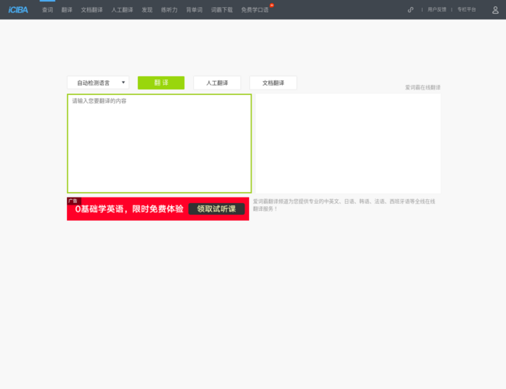This screenshot has height=389, width=506.
Task: Click the 0基础学英语 ad banner text
Action: (129, 209)
